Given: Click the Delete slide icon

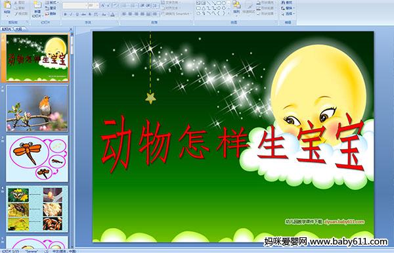Looking at the screenshot, I should pos(47,14).
